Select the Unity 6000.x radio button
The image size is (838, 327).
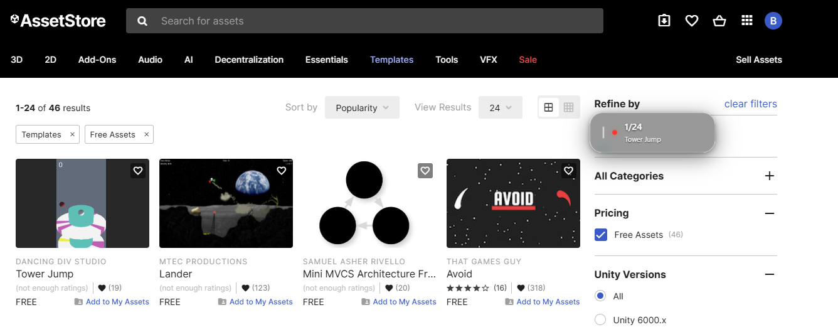coord(600,320)
